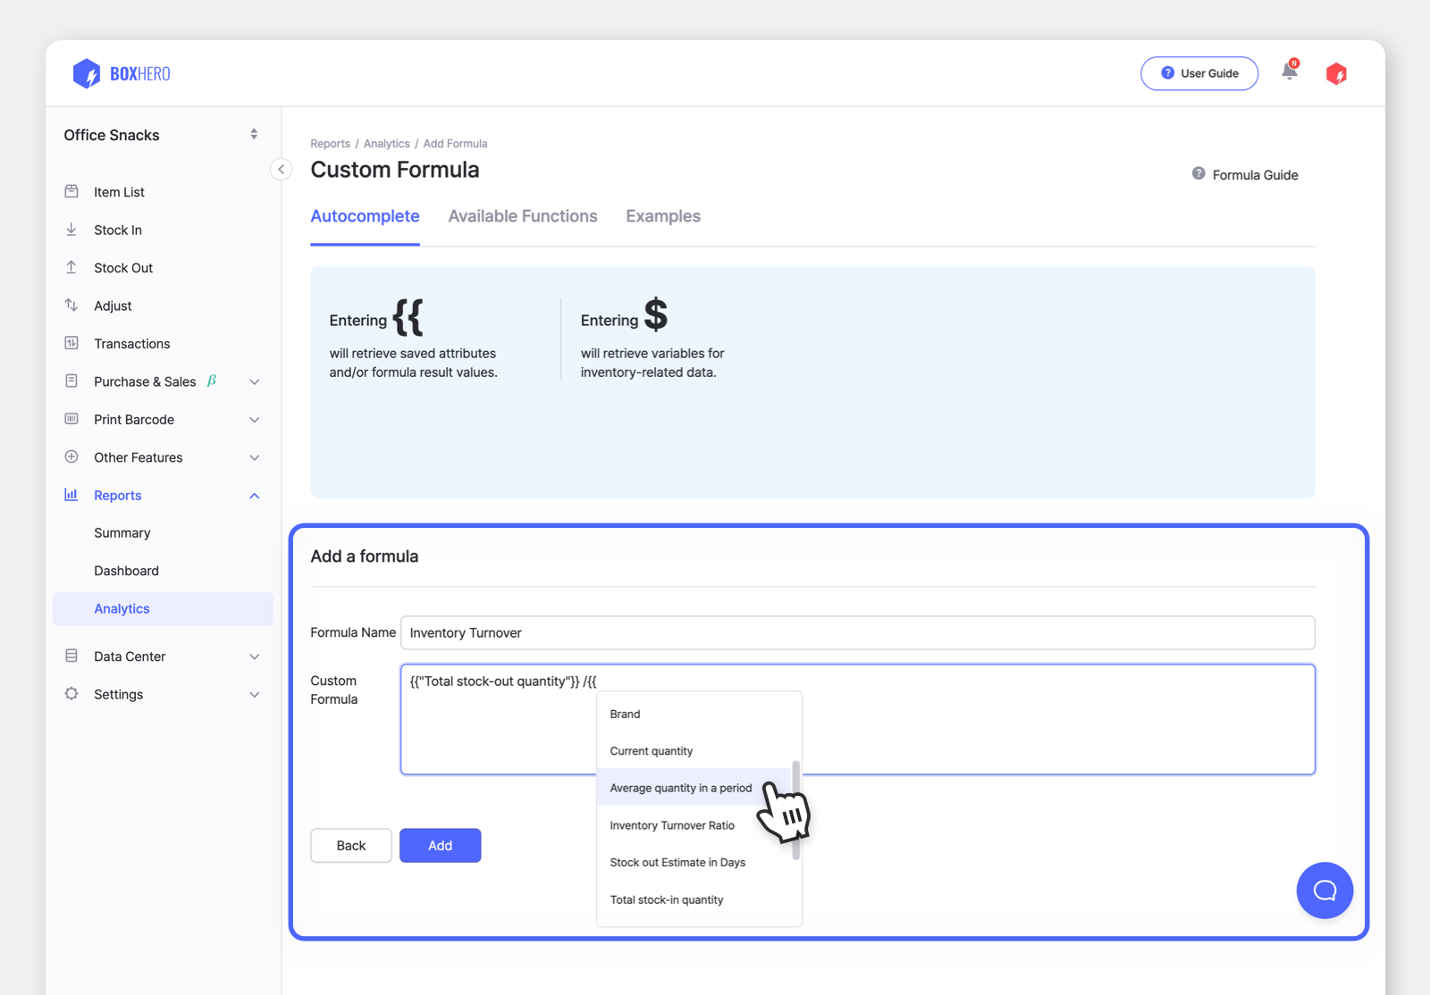Select Average quantity in a period

point(680,788)
